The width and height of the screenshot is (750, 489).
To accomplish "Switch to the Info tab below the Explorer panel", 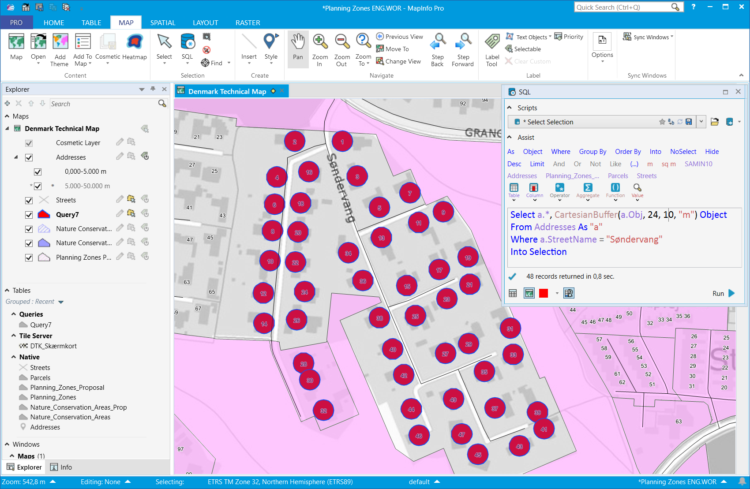I will pos(61,467).
